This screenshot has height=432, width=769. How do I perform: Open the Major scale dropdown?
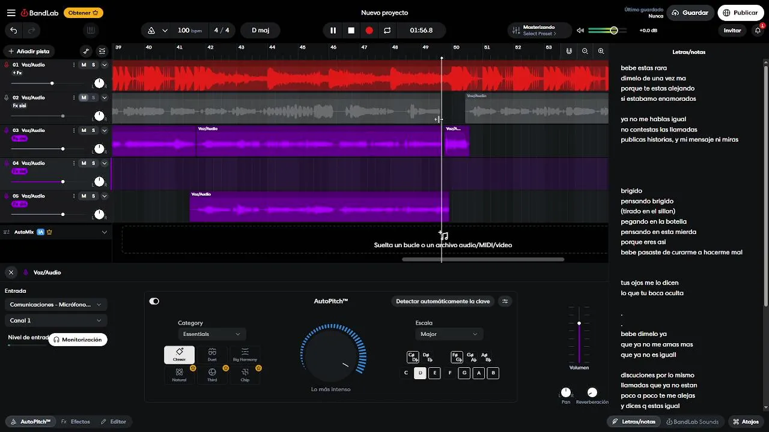tap(449, 334)
